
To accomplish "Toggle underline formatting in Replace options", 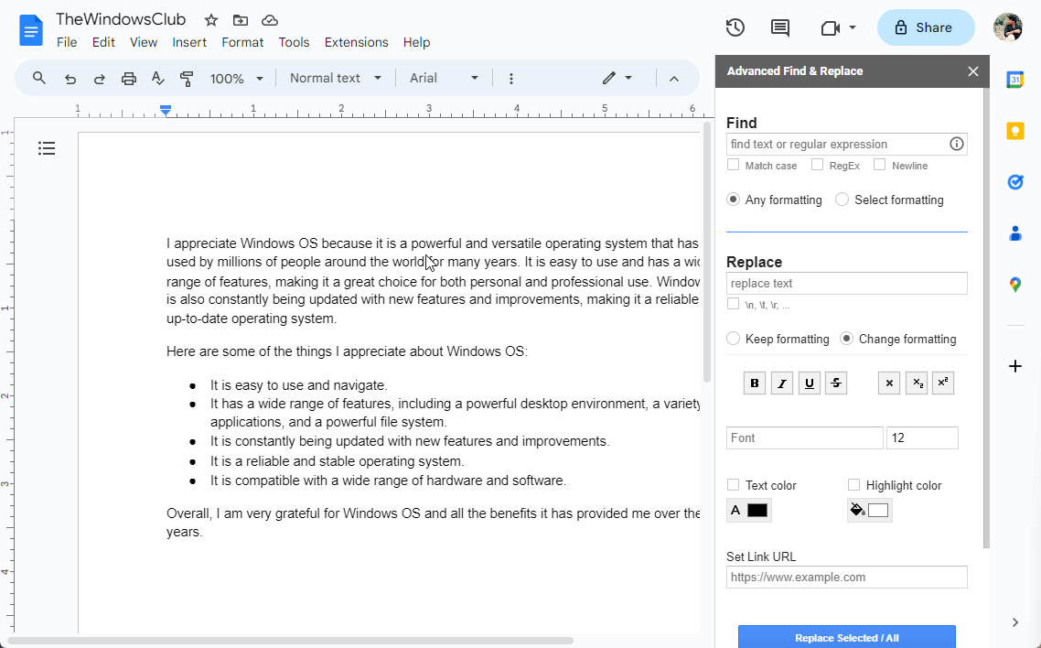I will (x=809, y=383).
